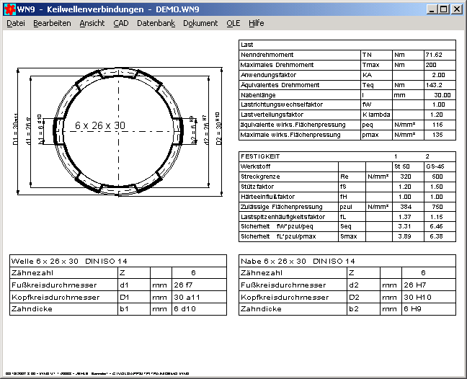The width and height of the screenshot is (467, 379).
Task: Open the Hilfe menu
Action: coord(256,23)
